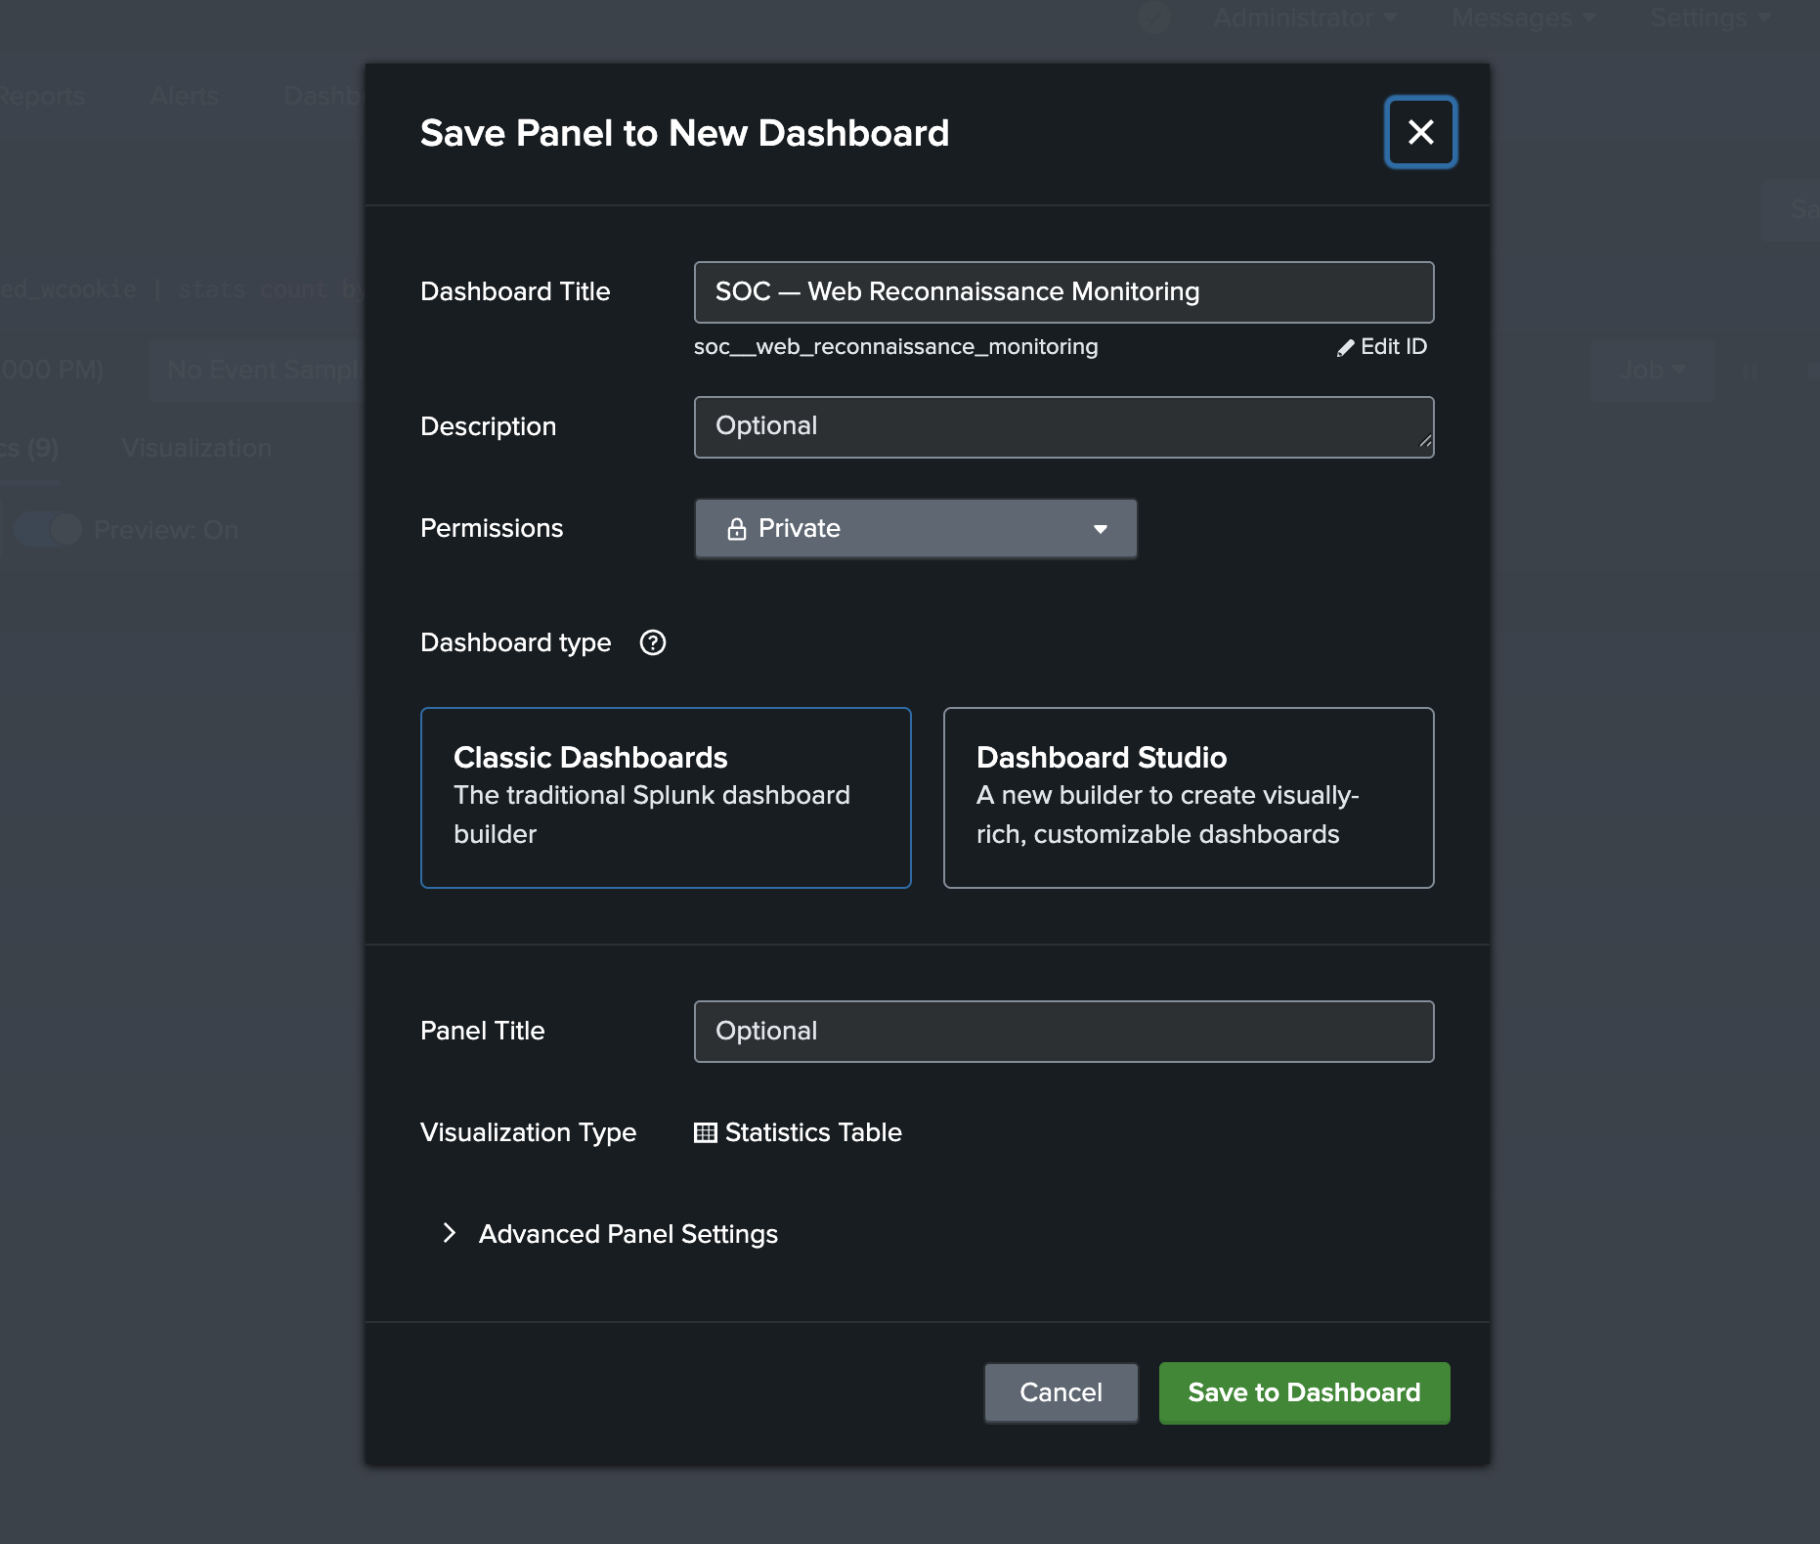The image size is (1820, 1544).
Task: Focus the Dashboard Title input field
Action: click(x=1063, y=292)
